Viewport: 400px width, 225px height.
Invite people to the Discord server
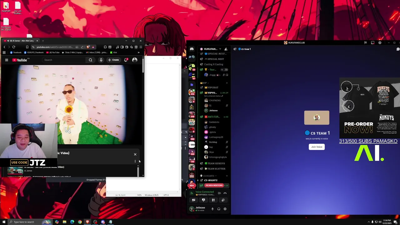point(226,49)
